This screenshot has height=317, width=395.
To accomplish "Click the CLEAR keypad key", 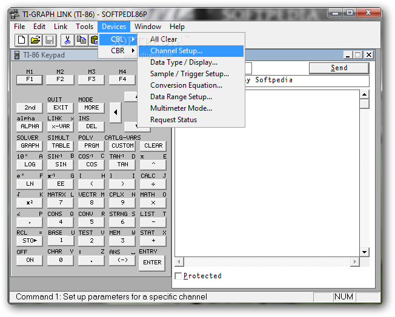I will click(x=153, y=146).
